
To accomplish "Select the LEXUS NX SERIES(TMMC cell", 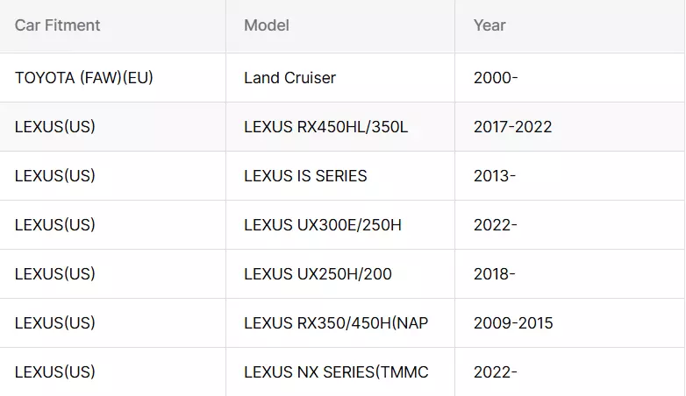I will click(336, 372).
